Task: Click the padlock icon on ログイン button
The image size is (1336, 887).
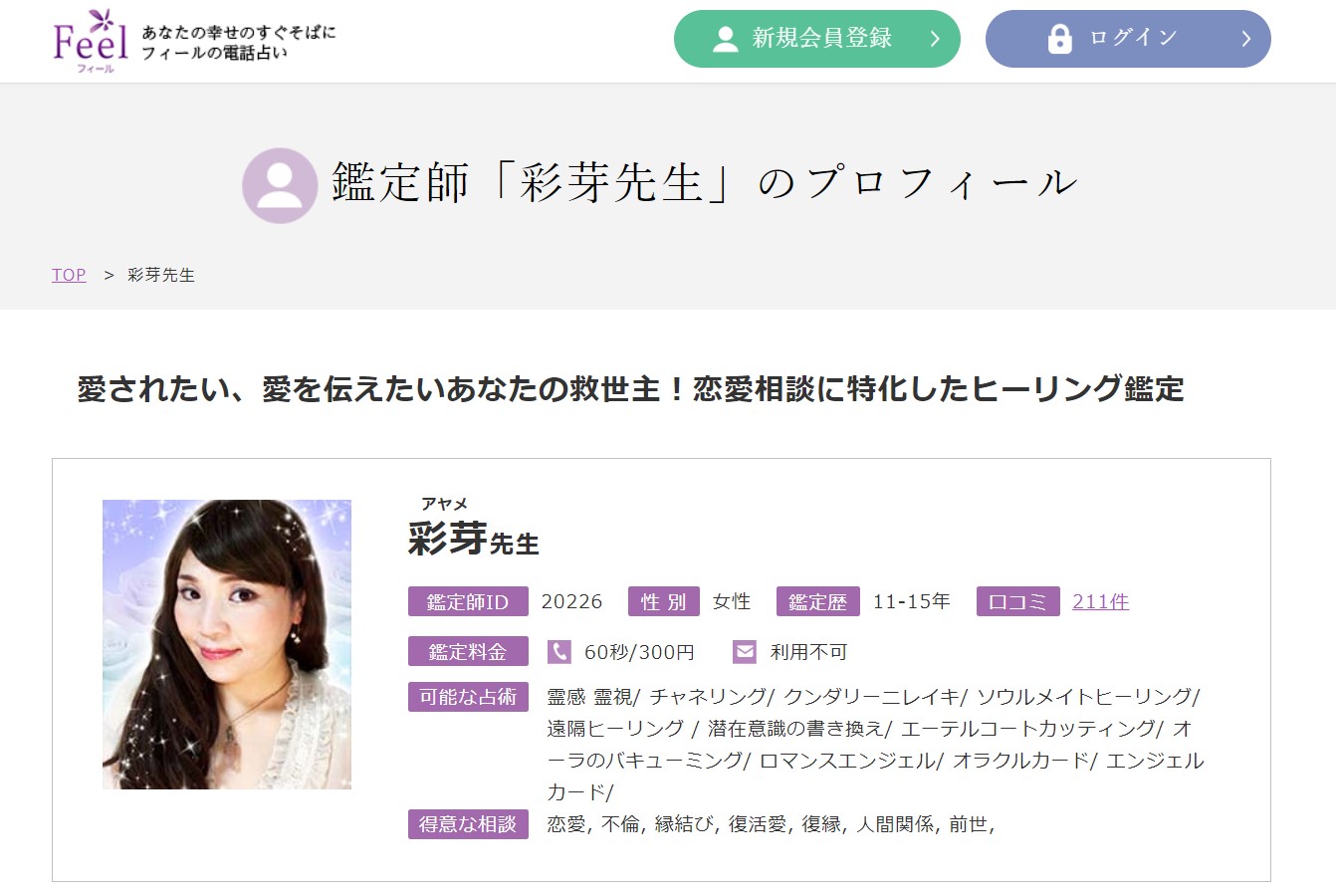Action: 1059,39
